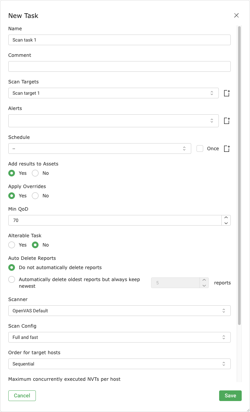The image size is (250, 412).
Task: Enable the Once schedule checkbox
Action: click(200, 149)
